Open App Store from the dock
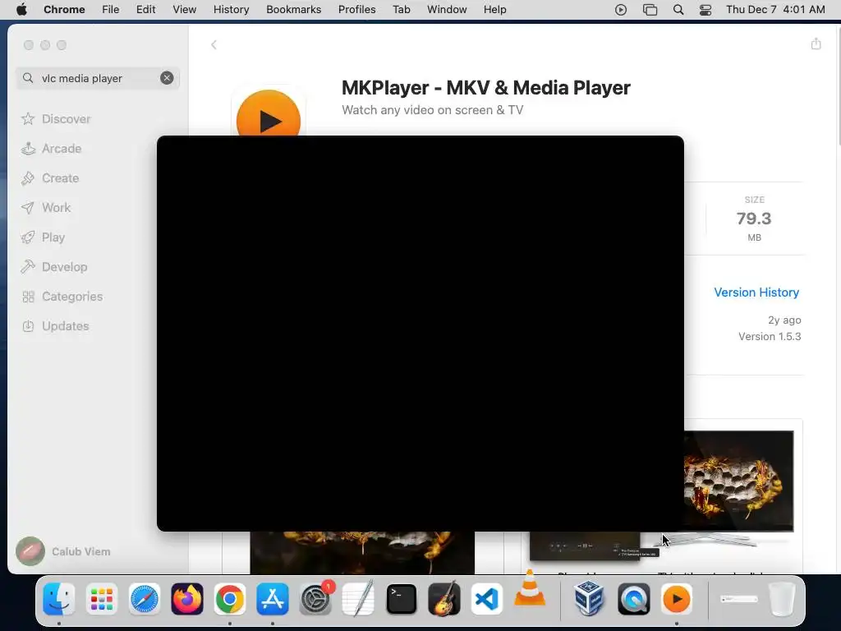Image resolution: width=841 pixels, height=631 pixels. click(273, 599)
